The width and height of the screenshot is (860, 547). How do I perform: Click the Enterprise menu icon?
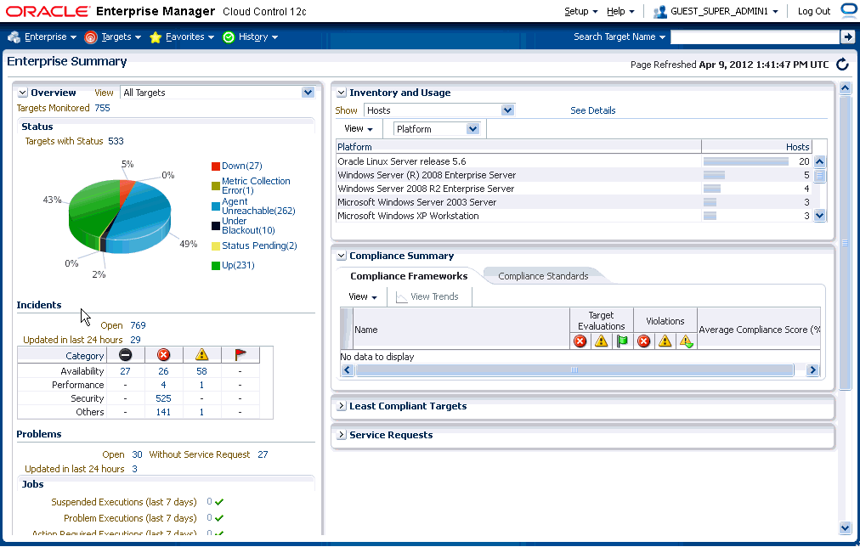pyautogui.click(x=14, y=37)
